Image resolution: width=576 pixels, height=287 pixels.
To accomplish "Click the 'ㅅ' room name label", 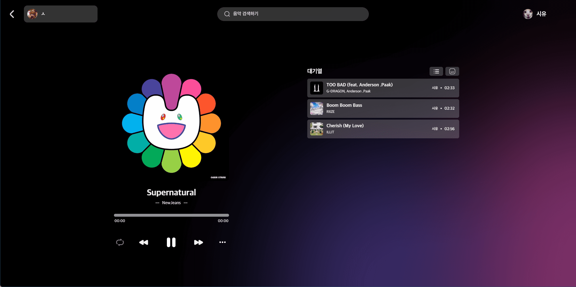I will [43, 14].
